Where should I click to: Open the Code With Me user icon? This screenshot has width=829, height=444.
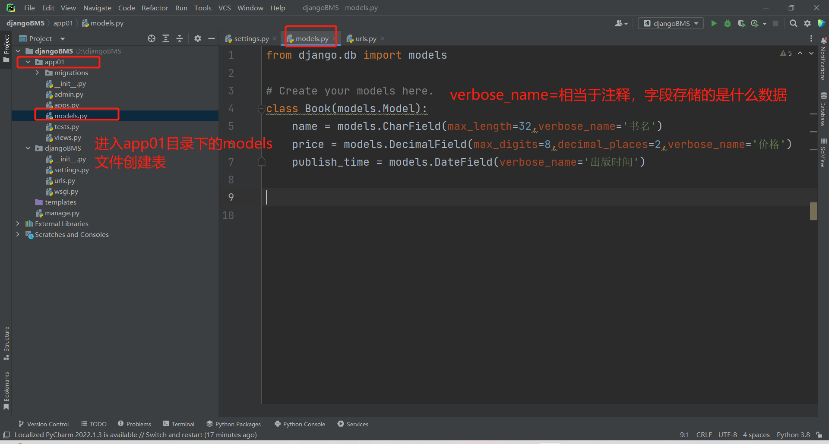pos(621,23)
